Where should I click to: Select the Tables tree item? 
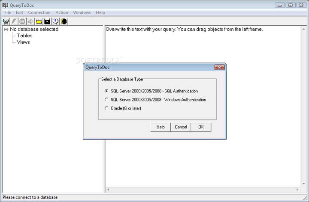coord(24,36)
